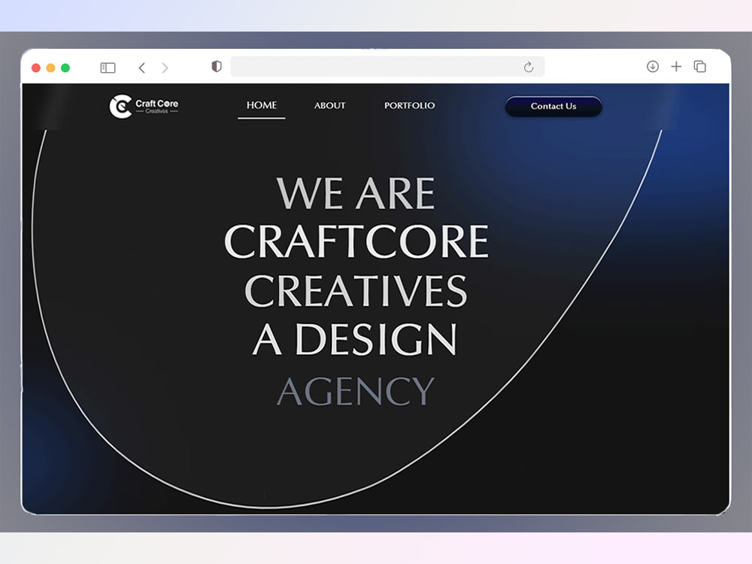Viewport: 752px width, 564px height.
Task: Click the red close window button
Action: [36, 68]
